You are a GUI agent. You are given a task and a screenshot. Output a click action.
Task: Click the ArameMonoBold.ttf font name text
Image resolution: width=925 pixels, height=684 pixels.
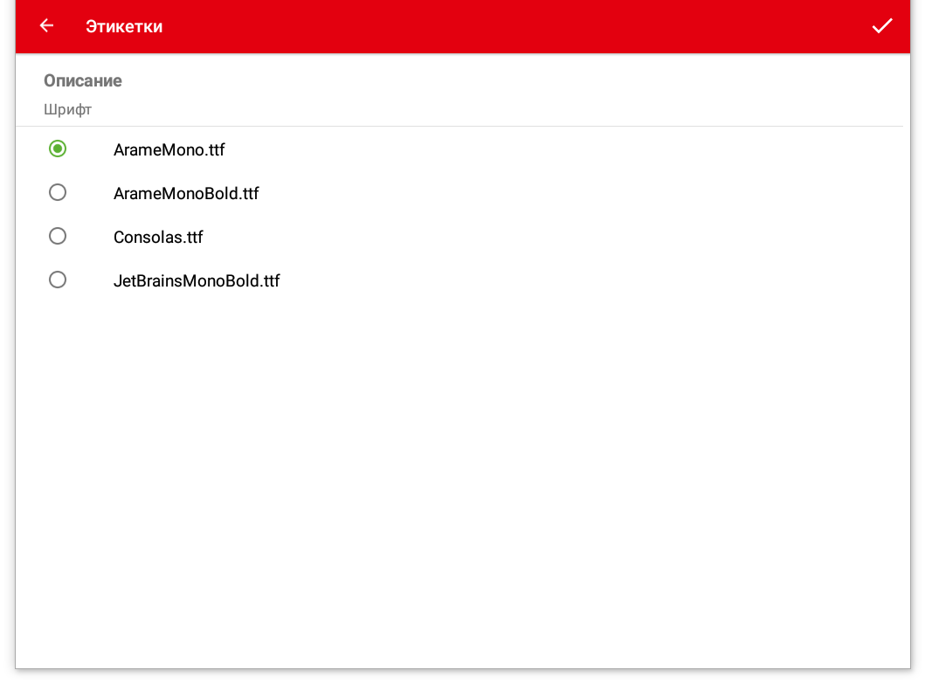click(186, 194)
